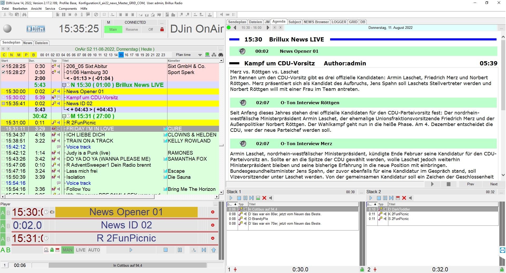Jump to hour 16 in the hour bar
This screenshot has height=273, width=506.
pos(126,55)
